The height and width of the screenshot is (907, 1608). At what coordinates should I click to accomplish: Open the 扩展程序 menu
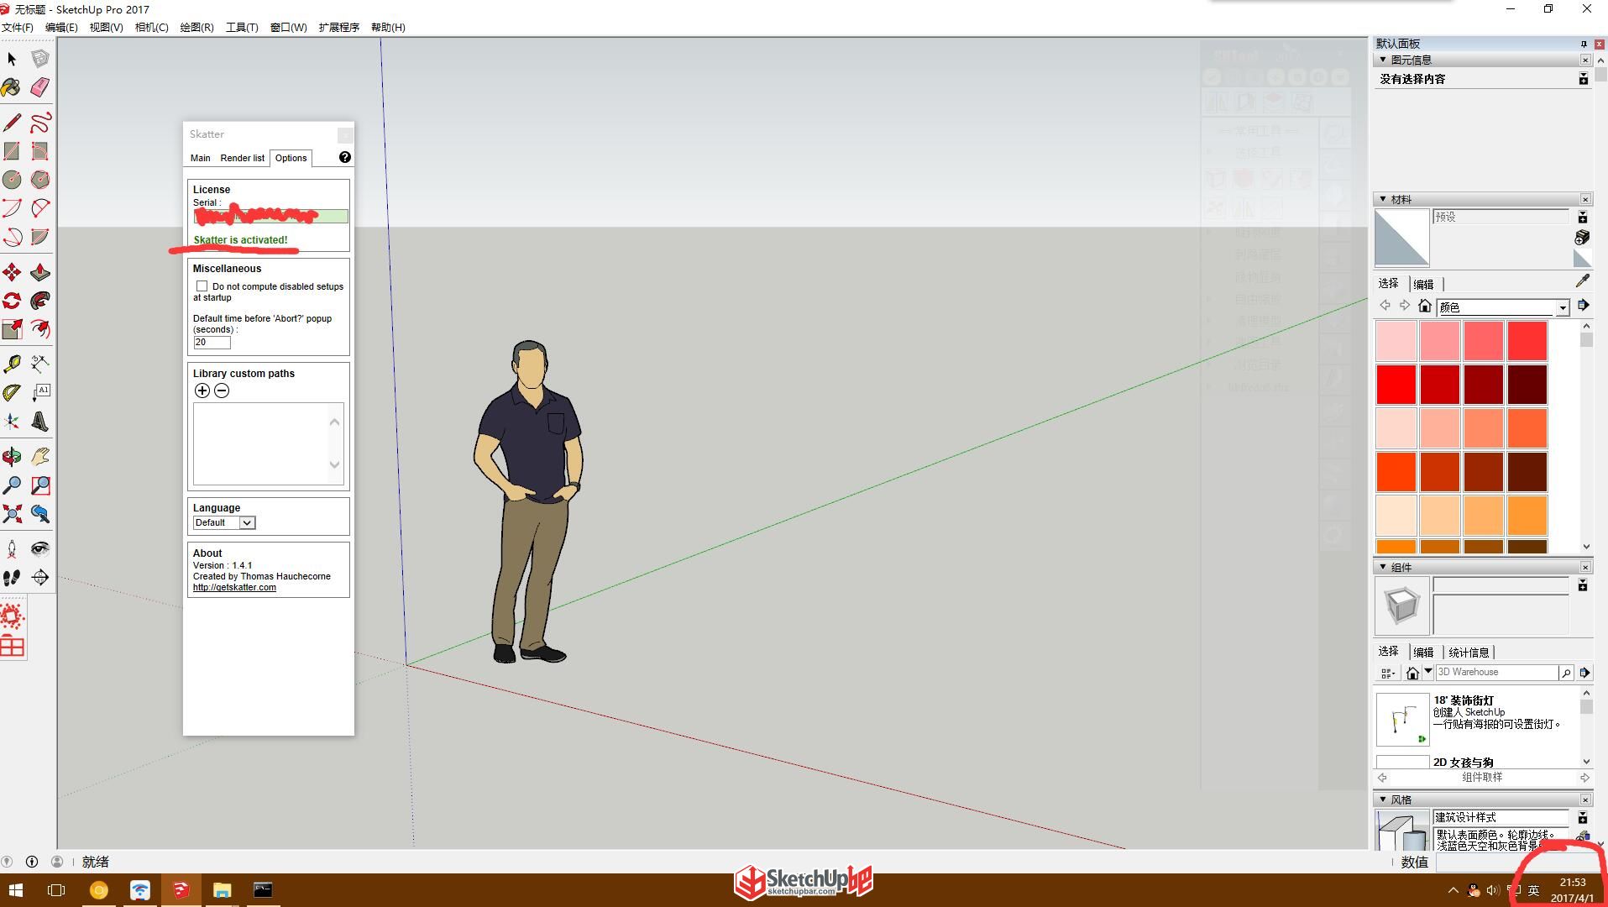click(338, 27)
